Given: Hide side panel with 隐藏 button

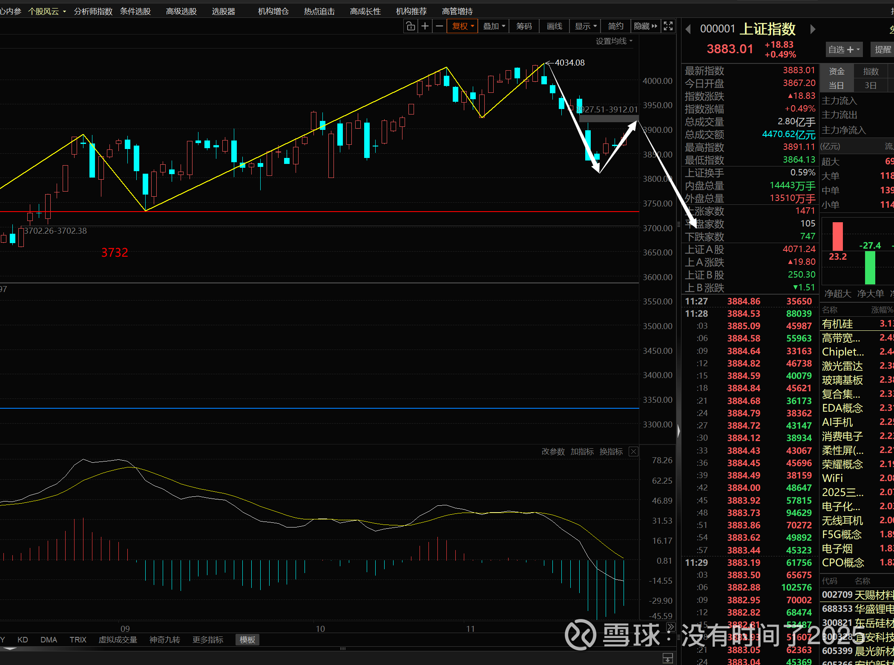Looking at the screenshot, I should (645, 26).
